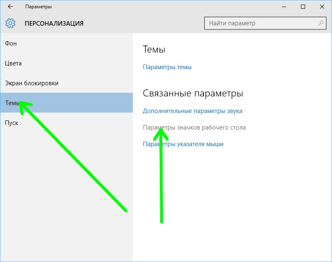332x262 pixels.
Task: Click the ПЕРСОНАЛИЗАЦИЯ header title
Action: 54,23
